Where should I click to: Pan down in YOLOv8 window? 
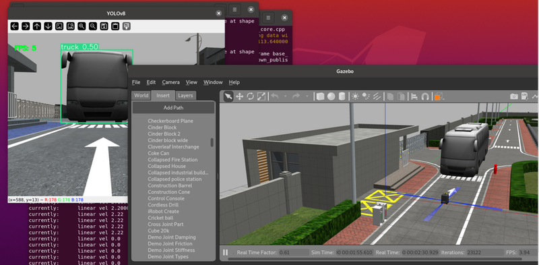coord(48,26)
